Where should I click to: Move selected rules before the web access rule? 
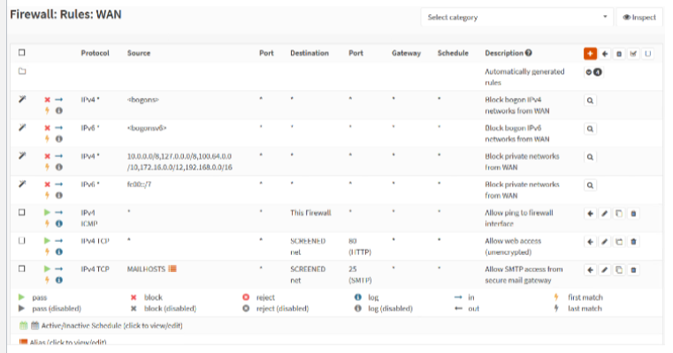[x=590, y=242]
